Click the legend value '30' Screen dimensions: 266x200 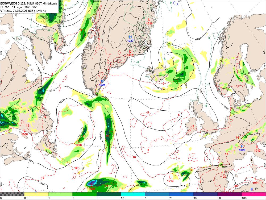point(195,198)
